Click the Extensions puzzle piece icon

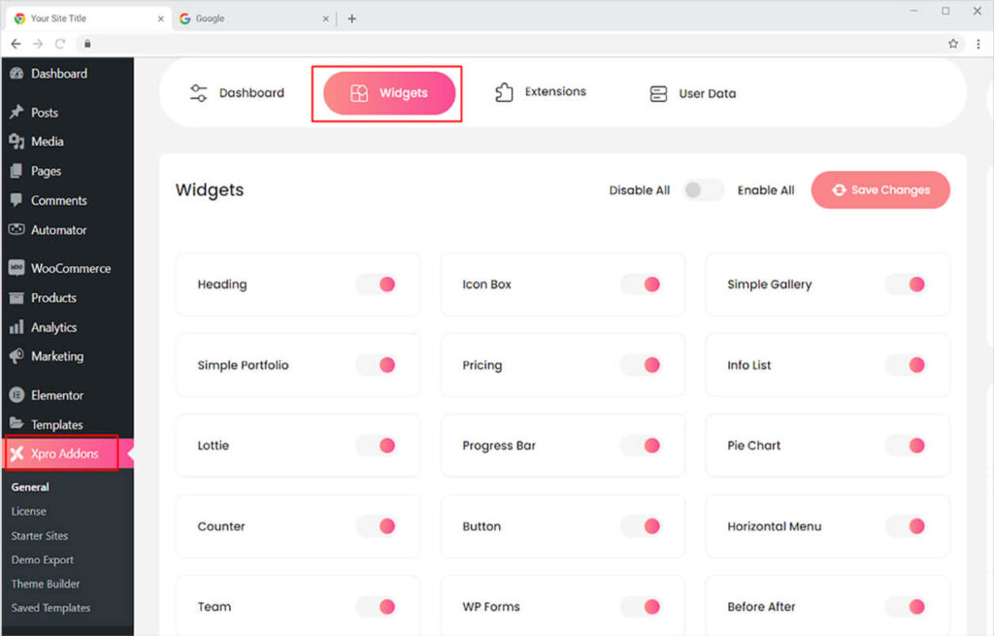point(504,92)
